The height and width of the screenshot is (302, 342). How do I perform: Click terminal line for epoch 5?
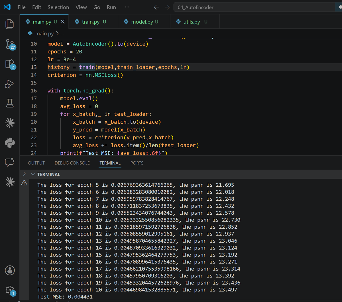pos(136,185)
